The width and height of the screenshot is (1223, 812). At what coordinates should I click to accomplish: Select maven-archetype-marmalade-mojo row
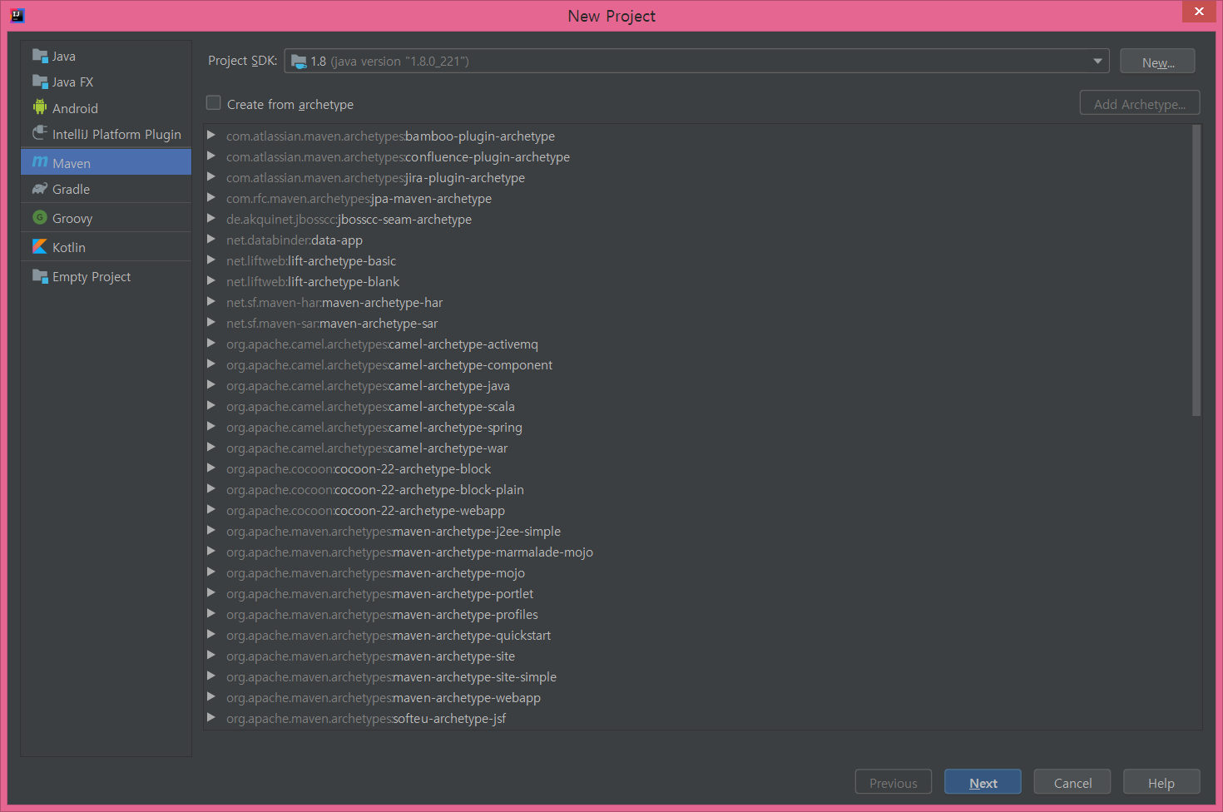697,552
